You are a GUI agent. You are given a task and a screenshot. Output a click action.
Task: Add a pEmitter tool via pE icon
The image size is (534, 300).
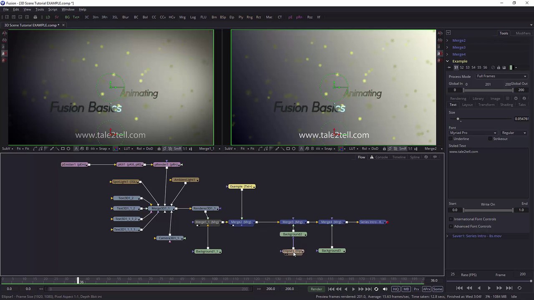(290, 17)
